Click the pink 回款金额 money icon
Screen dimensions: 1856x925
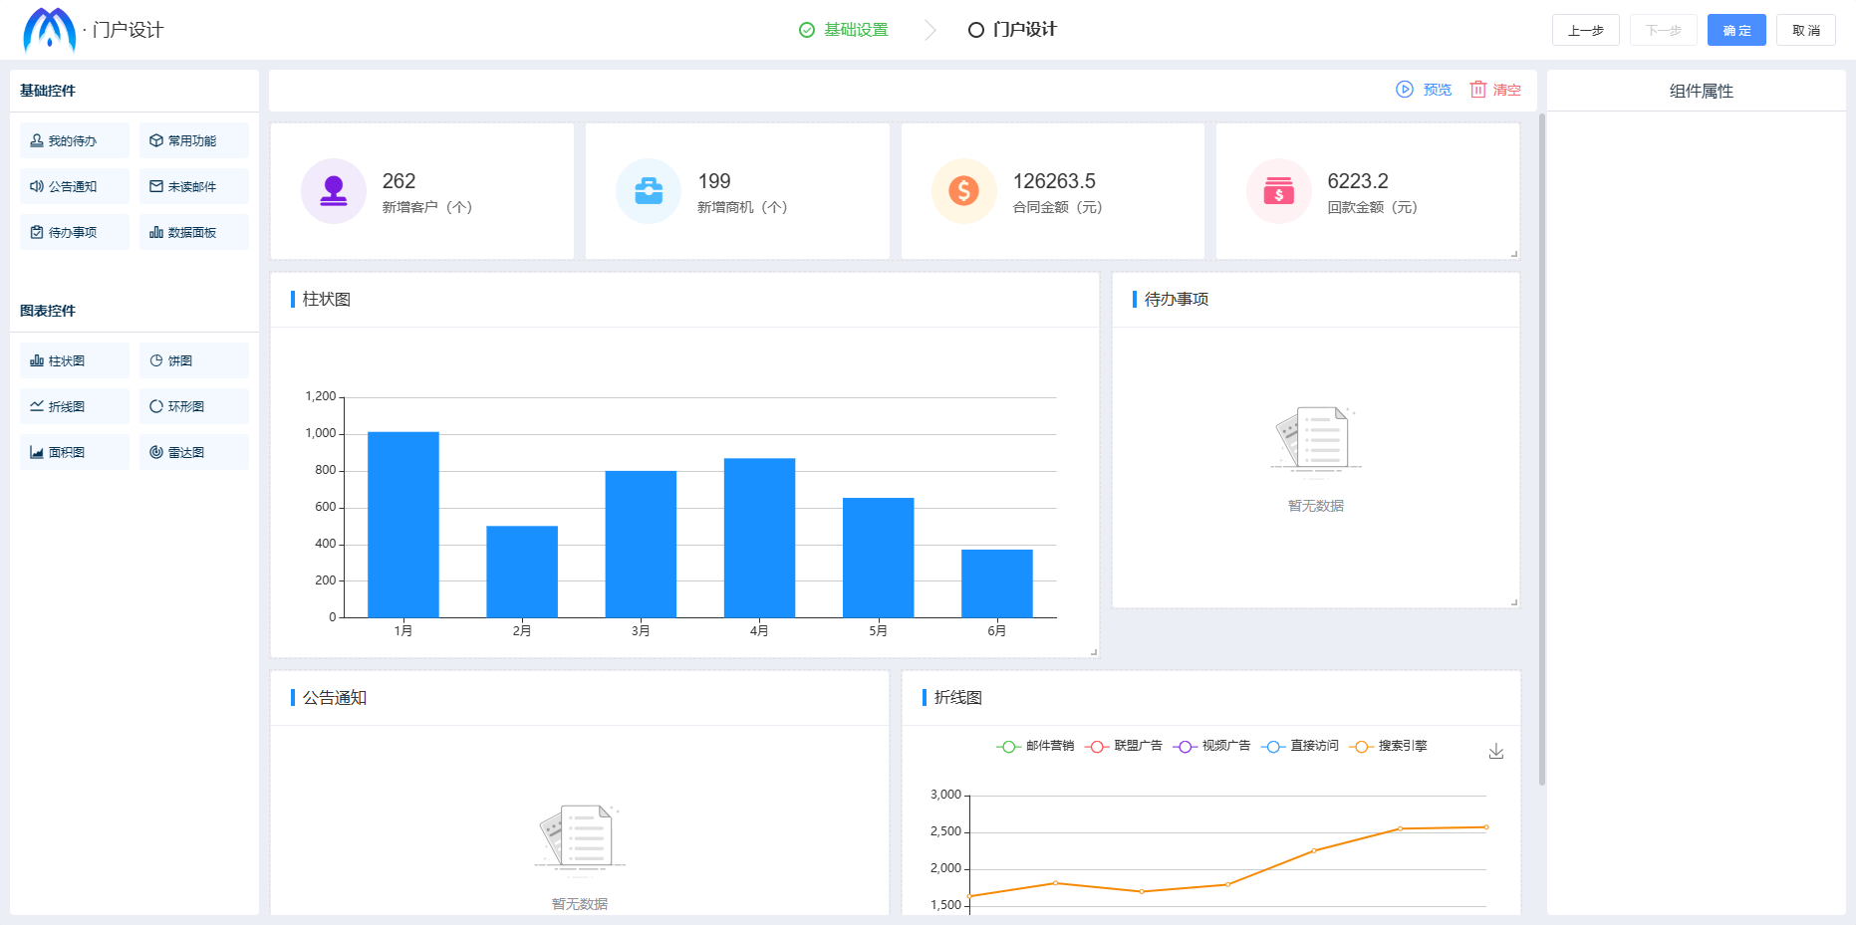pos(1279,191)
